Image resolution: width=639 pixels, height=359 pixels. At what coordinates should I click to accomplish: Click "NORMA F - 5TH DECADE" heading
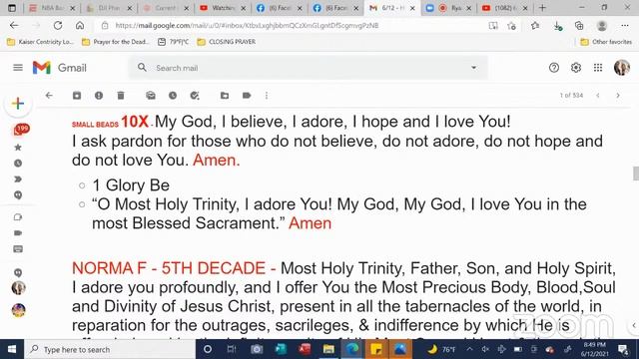pos(169,268)
